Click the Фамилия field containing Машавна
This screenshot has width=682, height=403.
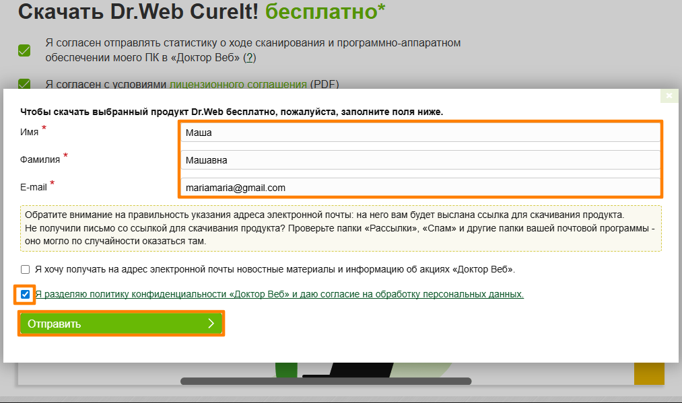click(420, 160)
